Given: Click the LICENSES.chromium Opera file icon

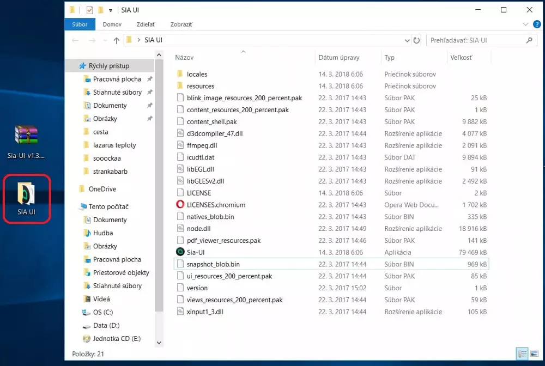Looking at the screenshot, I should 181,205.
